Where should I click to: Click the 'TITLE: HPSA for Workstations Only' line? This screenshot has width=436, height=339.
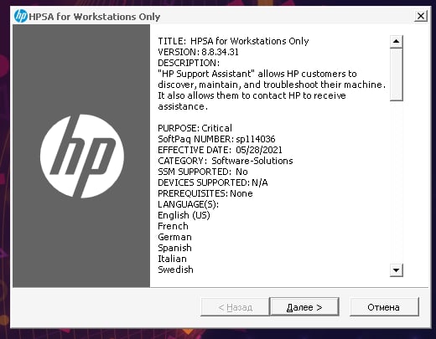click(233, 41)
